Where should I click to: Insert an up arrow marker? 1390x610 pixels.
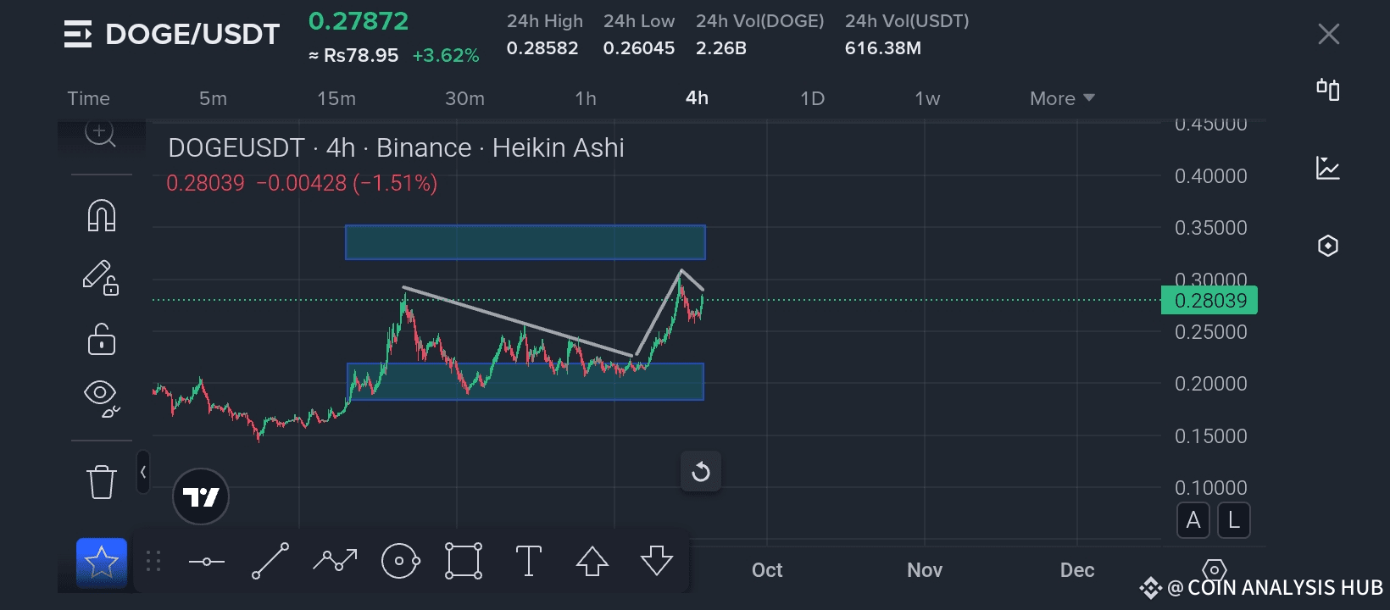pos(592,561)
